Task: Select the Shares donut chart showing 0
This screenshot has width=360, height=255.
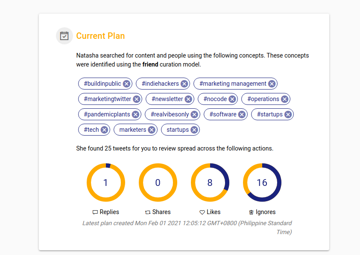Action: [158, 183]
